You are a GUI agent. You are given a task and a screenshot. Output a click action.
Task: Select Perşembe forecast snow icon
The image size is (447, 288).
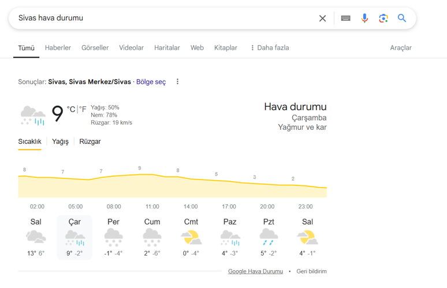[113, 236]
